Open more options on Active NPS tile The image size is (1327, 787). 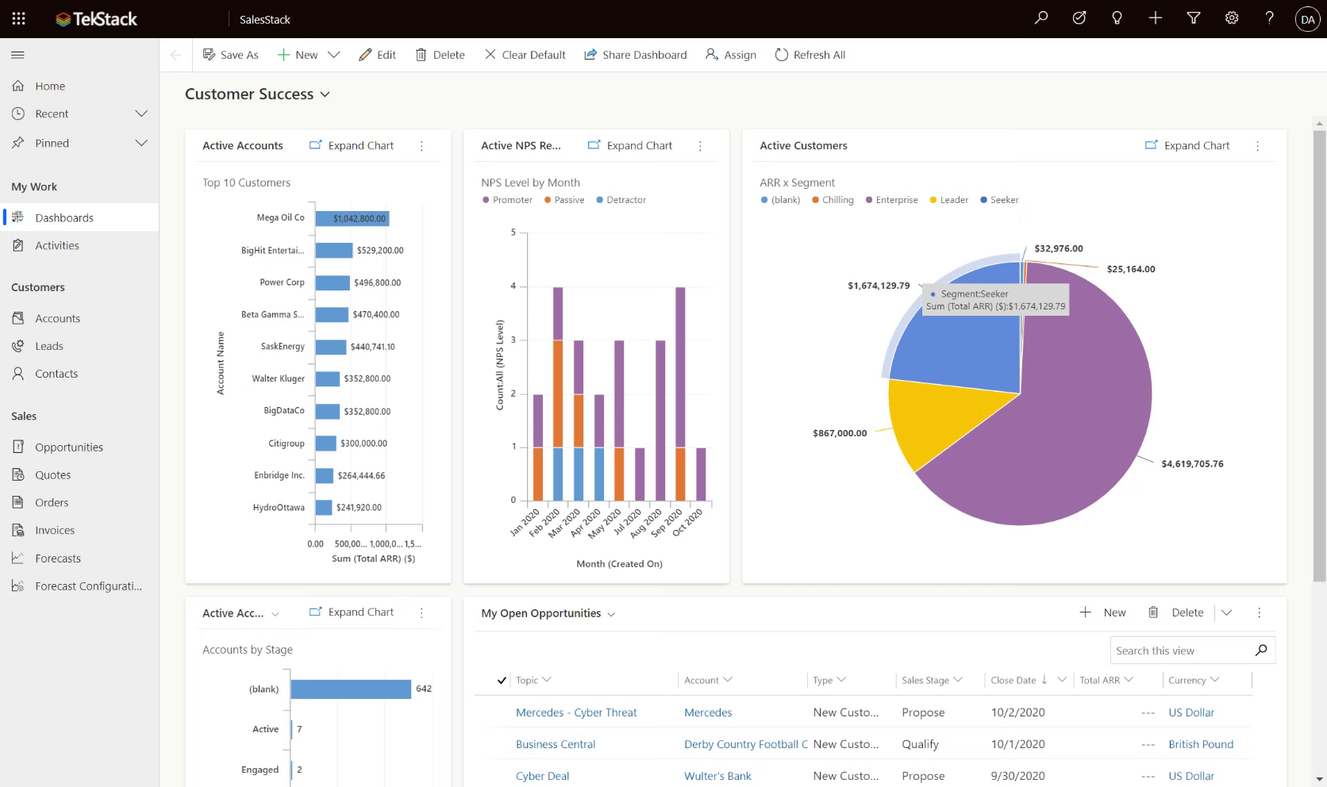coord(700,146)
